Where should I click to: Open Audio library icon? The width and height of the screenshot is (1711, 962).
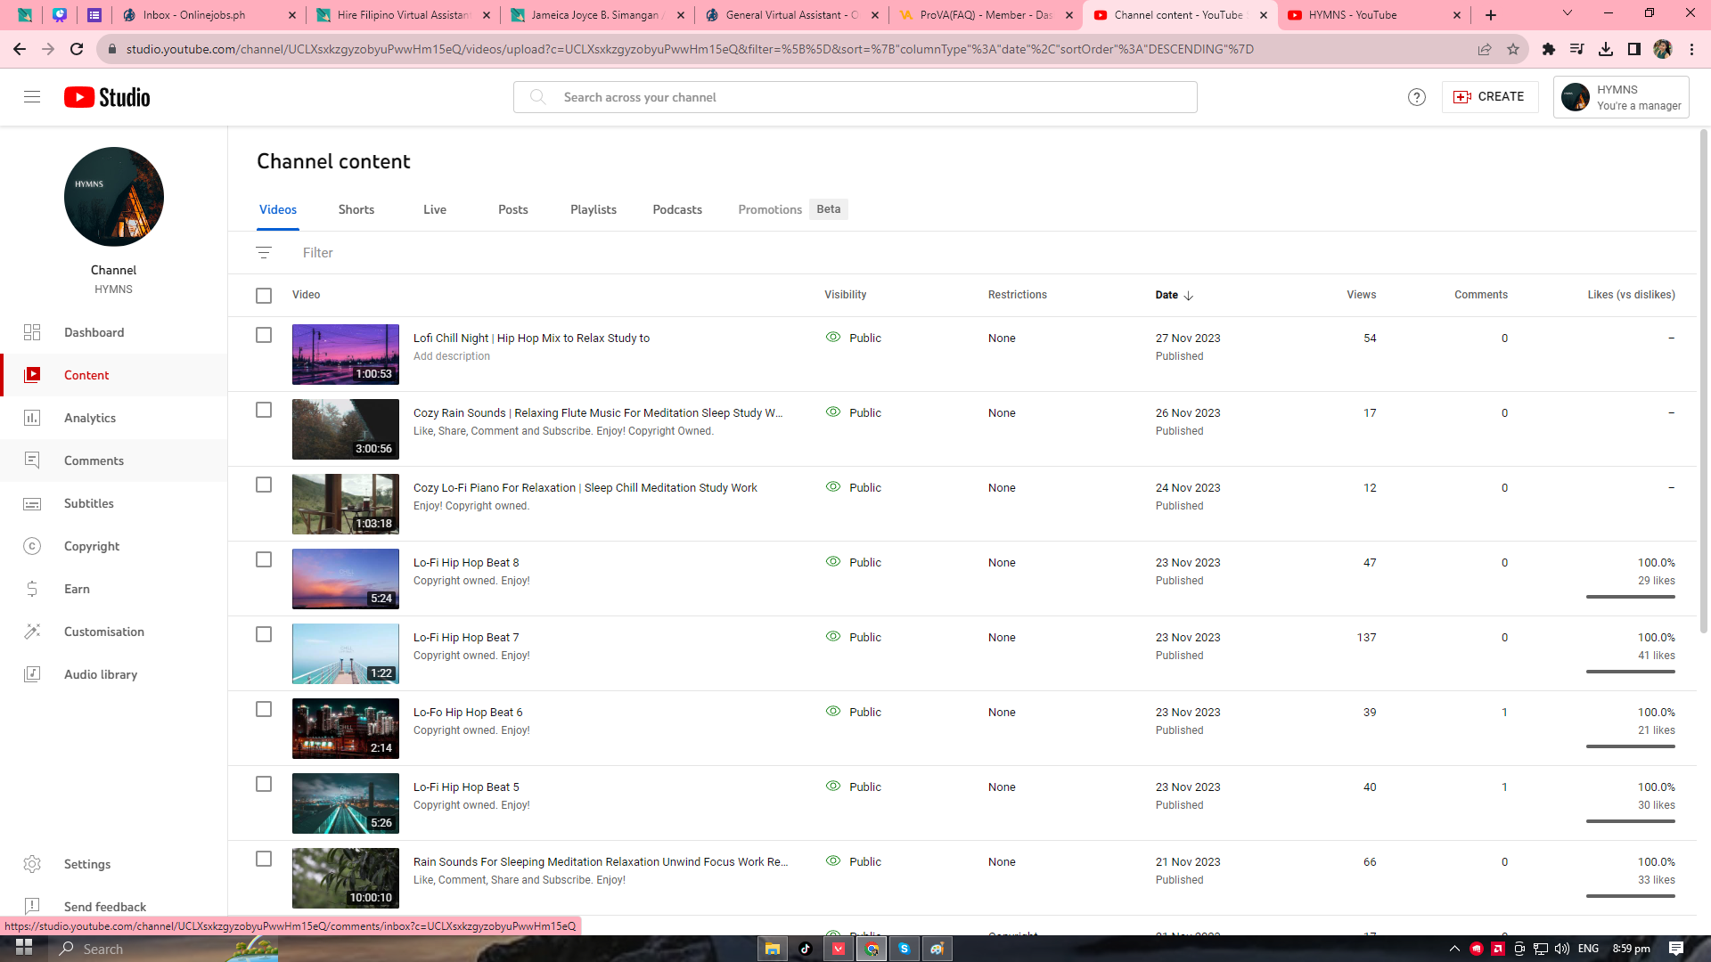[32, 674]
